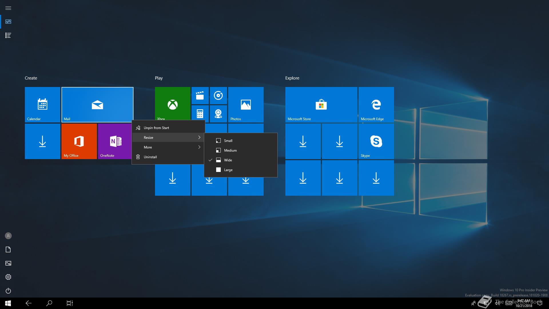Launch the Skype tile
The image size is (549, 309).
click(376, 141)
